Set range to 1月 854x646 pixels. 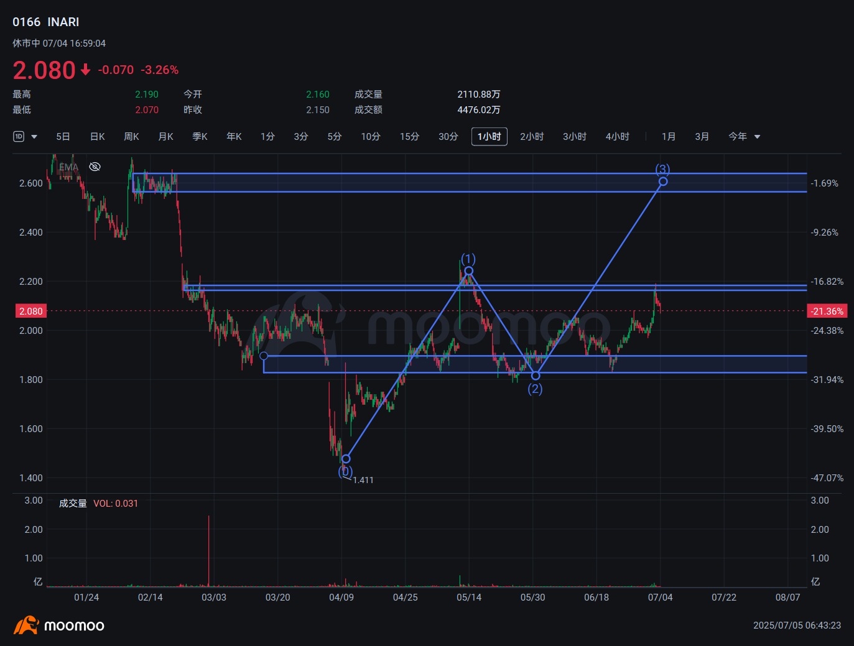pyautogui.click(x=669, y=136)
